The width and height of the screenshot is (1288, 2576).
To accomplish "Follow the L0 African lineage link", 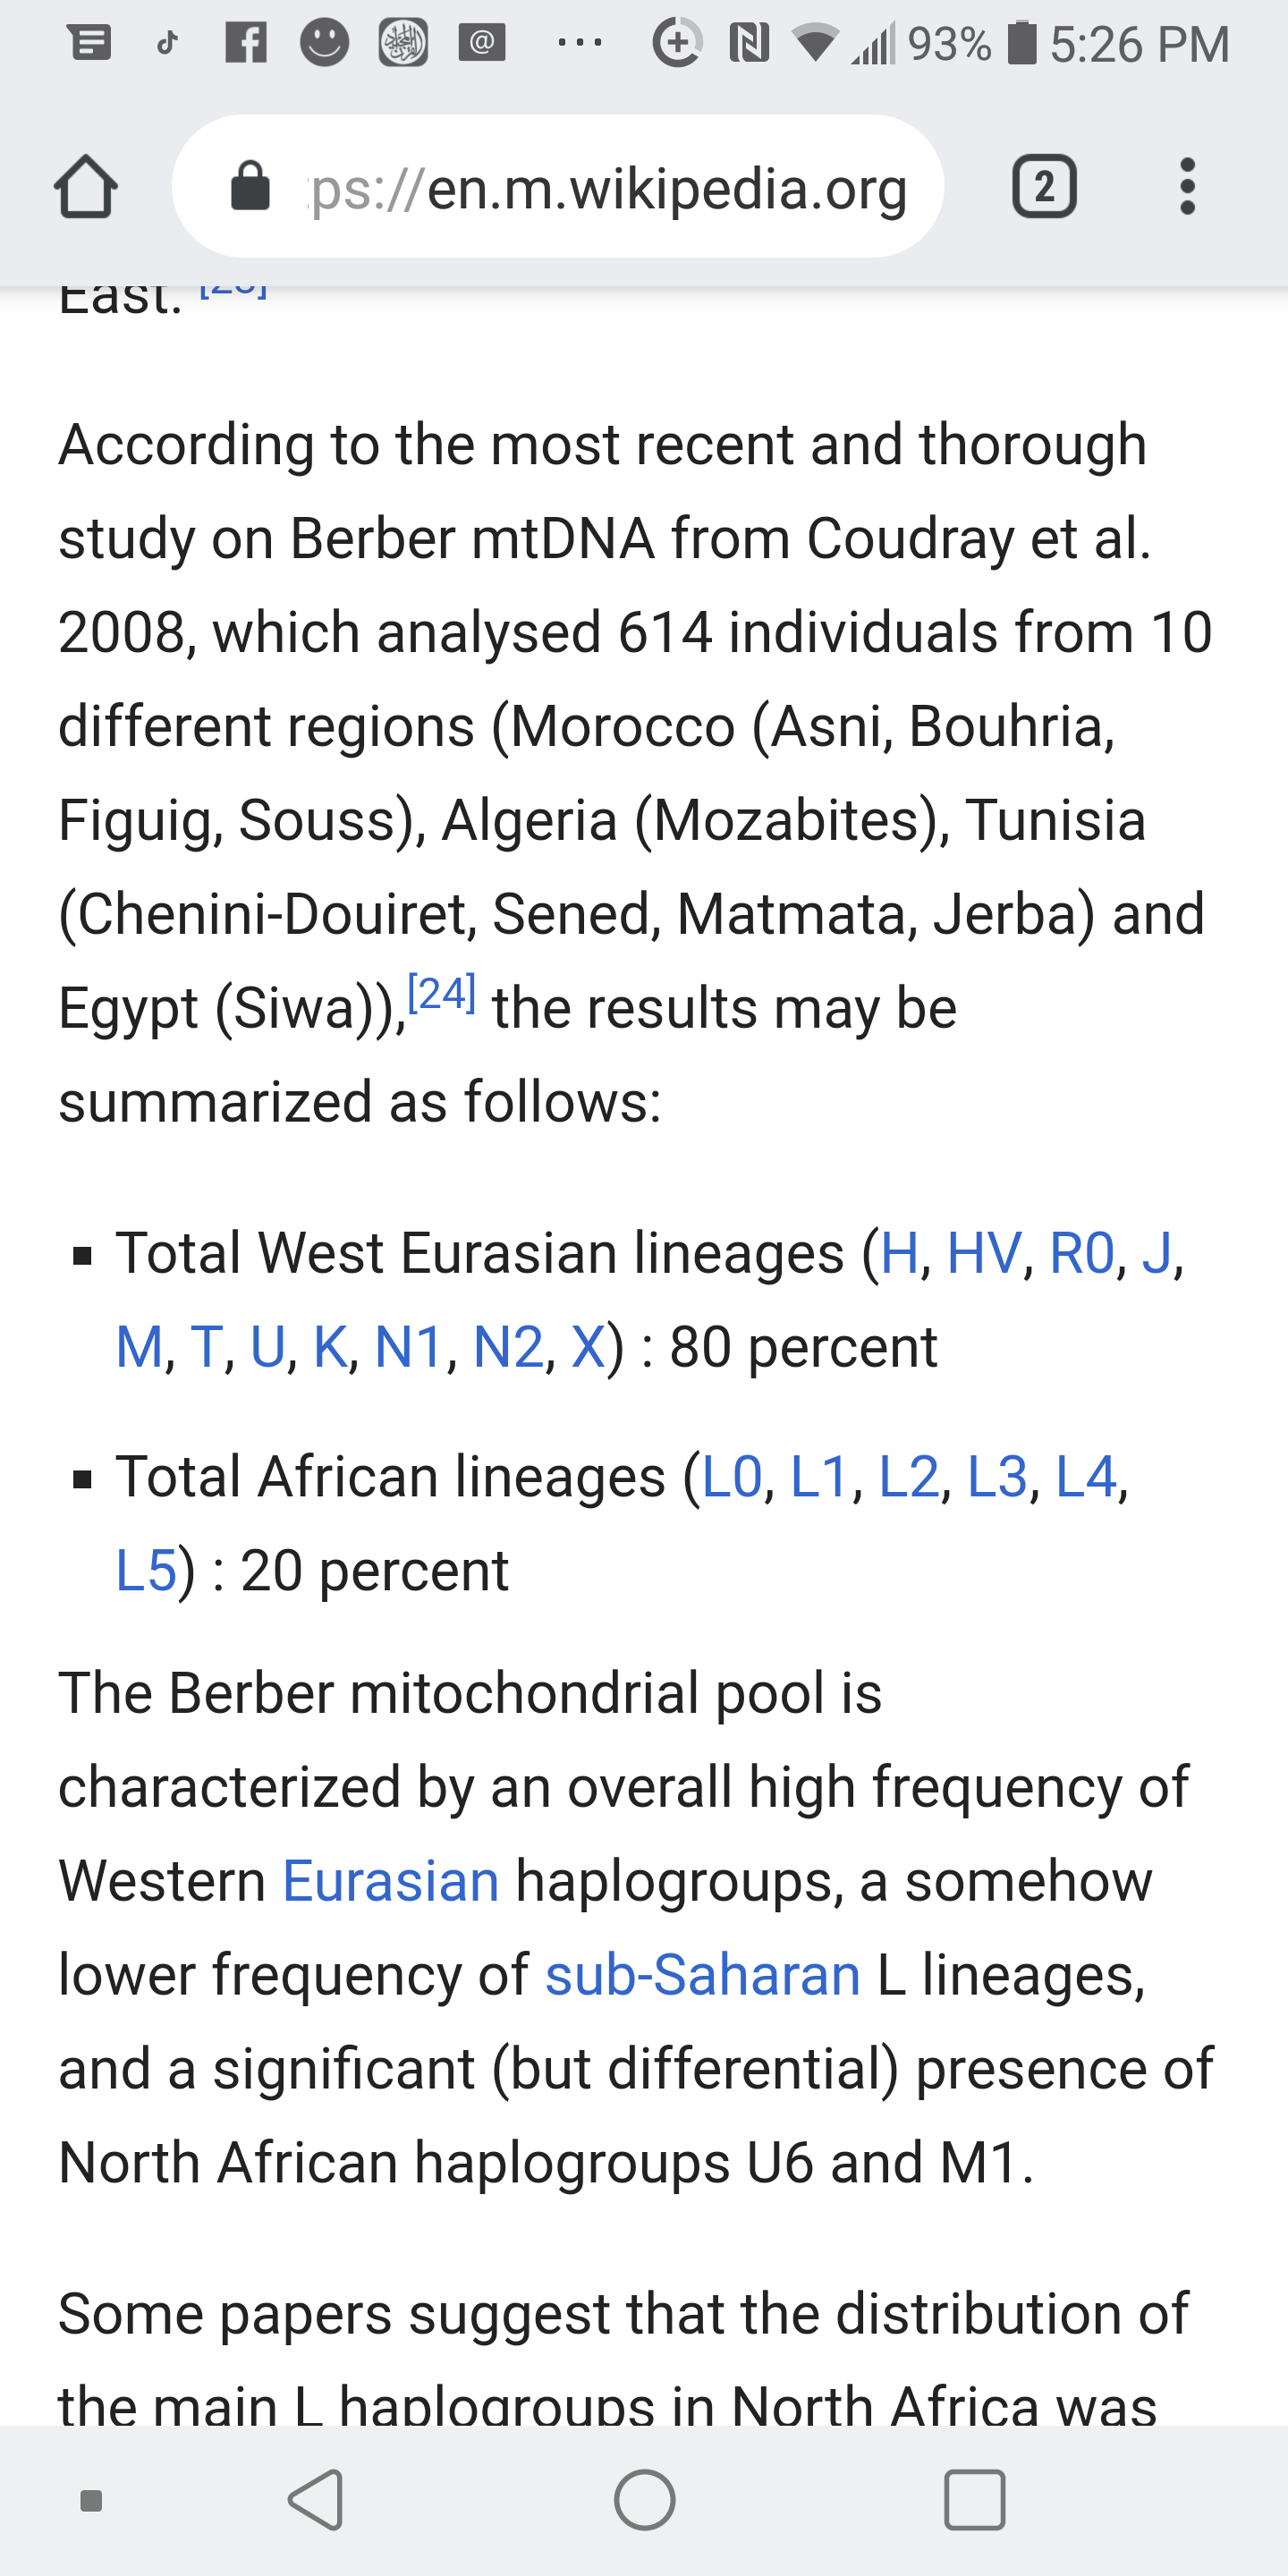I will [x=732, y=1477].
